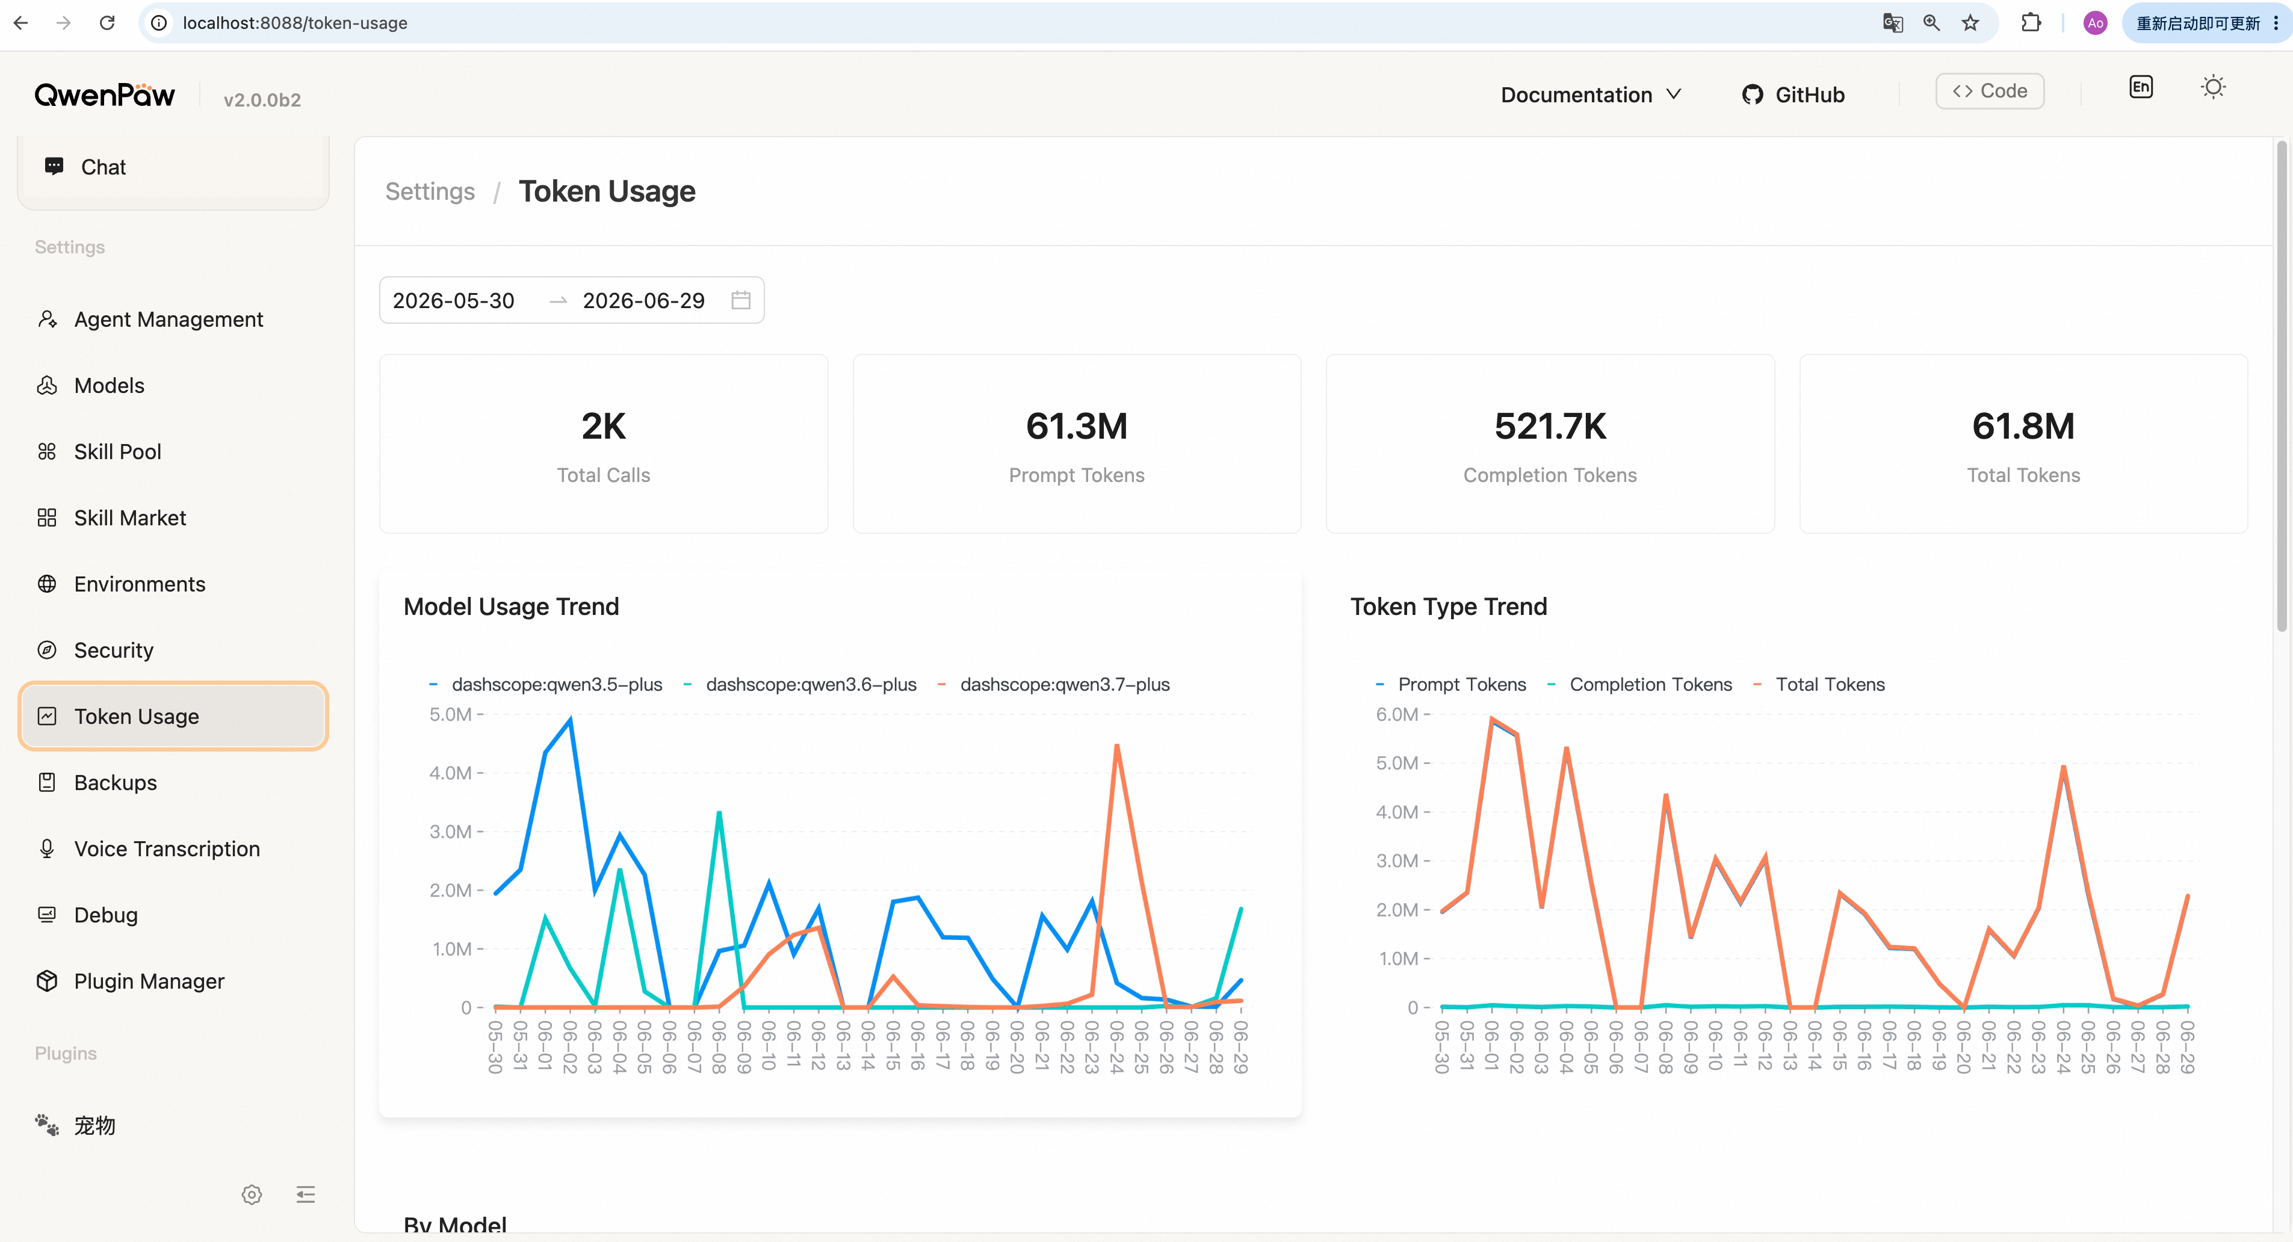Open Voice Transcription settings
This screenshot has width=2293, height=1242.
point(173,848)
